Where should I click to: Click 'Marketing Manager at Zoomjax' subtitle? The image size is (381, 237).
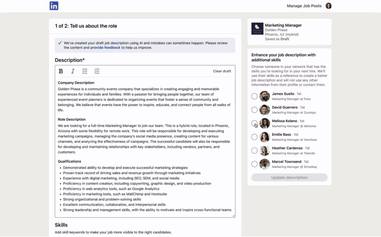click(x=294, y=113)
